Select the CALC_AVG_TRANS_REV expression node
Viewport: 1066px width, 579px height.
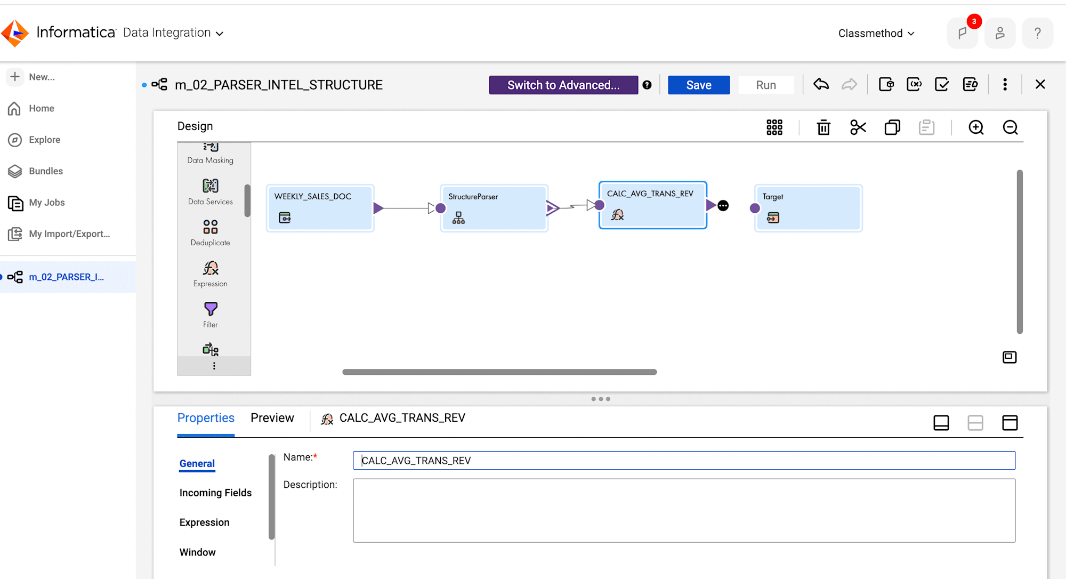(x=652, y=205)
